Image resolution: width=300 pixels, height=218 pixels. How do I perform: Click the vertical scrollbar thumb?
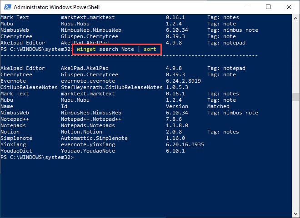pyautogui.click(x=296, y=97)
